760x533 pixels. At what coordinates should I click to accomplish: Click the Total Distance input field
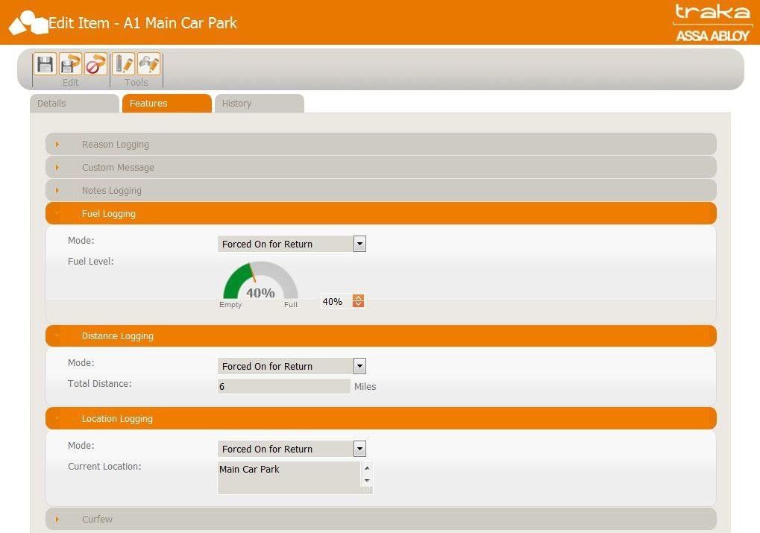[283, 386]
